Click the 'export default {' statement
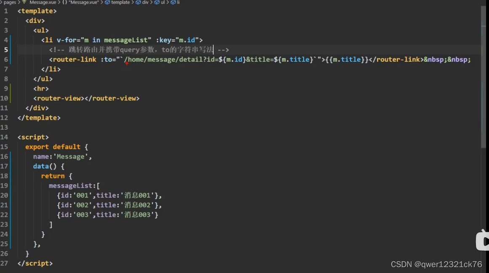489x273 pixels. 57,147
